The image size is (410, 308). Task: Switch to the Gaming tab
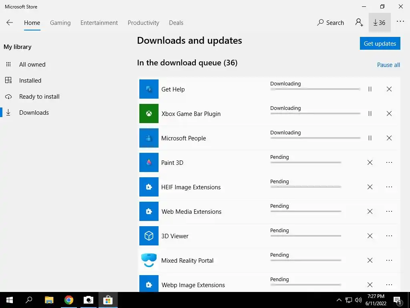pyautogui.click(x=60, y=23)
